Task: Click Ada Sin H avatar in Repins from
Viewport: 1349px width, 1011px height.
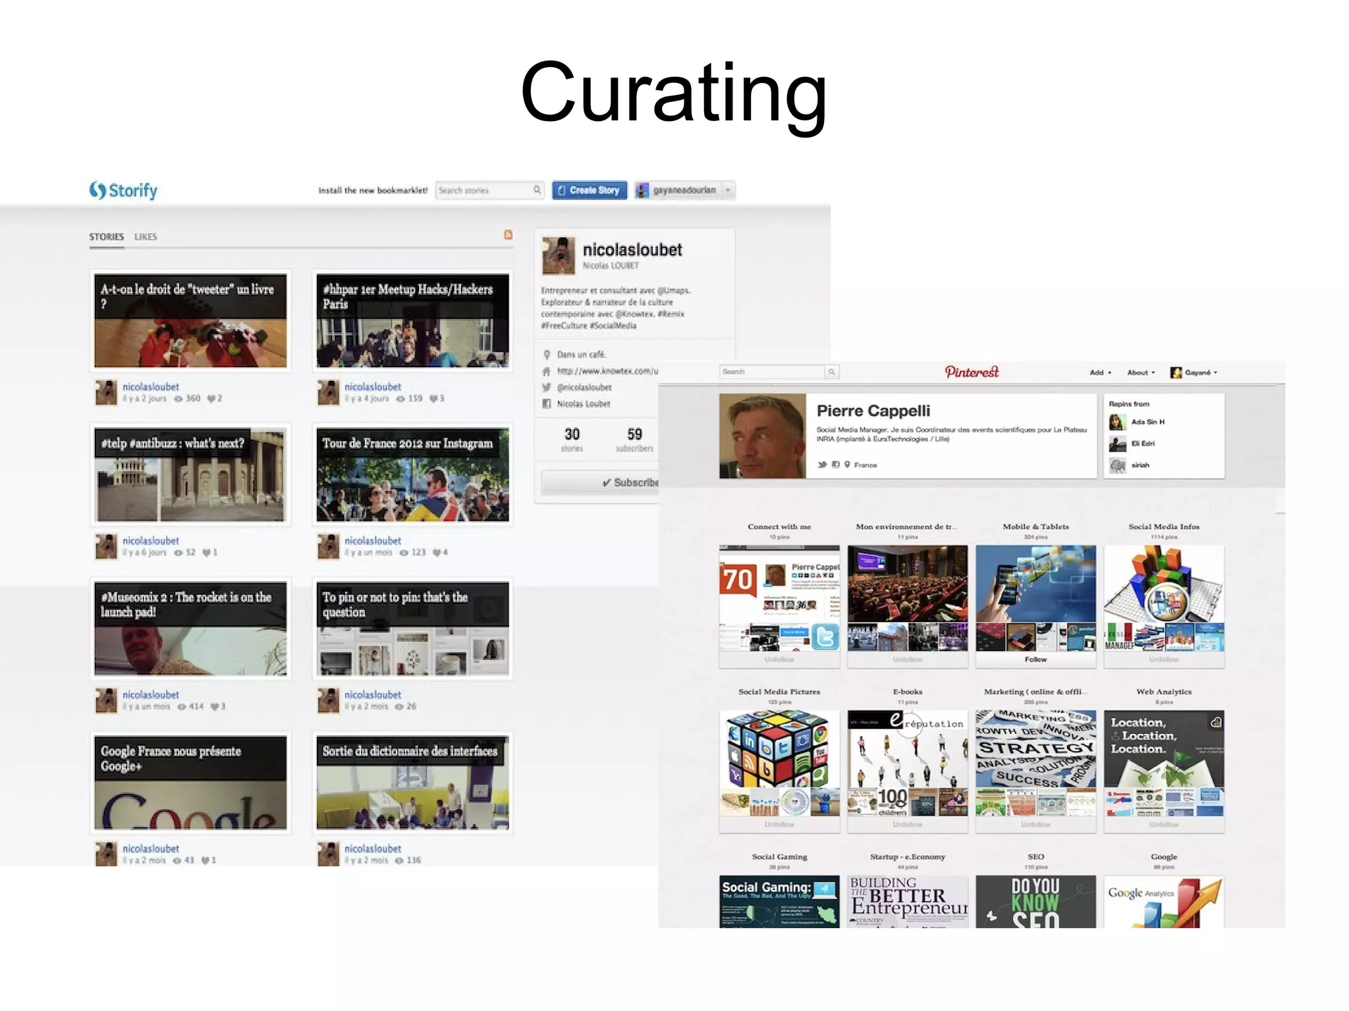Action: (1117, 422)
